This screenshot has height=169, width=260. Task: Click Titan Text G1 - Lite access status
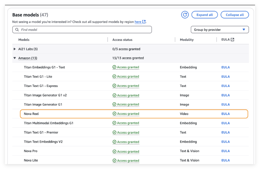tap(126, 76)
